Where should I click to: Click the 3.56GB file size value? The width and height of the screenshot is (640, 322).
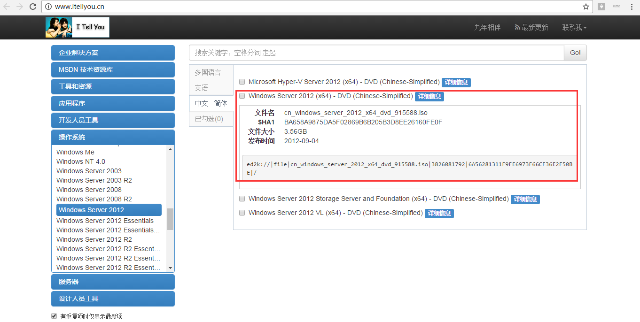296,131
